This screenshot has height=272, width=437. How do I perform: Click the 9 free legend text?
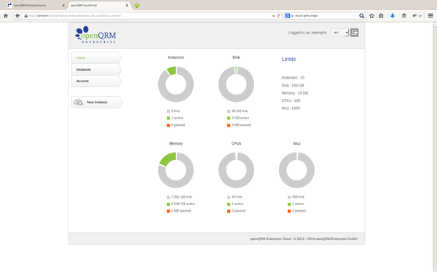click(176, 111)
